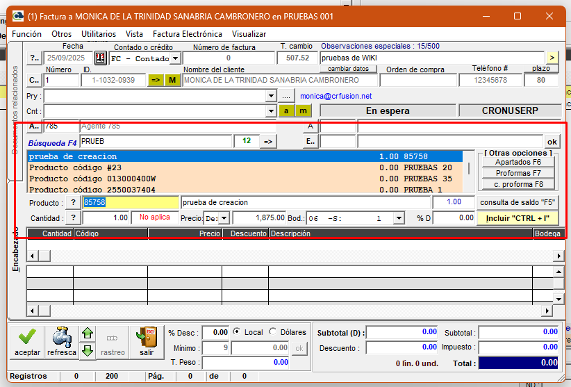Expand the Bod. warehouse dropdown
571x387 pixels.
coord(399,218)
